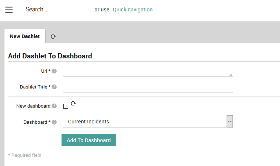
Task: Enable the New dashboard checkbox
Action: click(x=66, y=107)
